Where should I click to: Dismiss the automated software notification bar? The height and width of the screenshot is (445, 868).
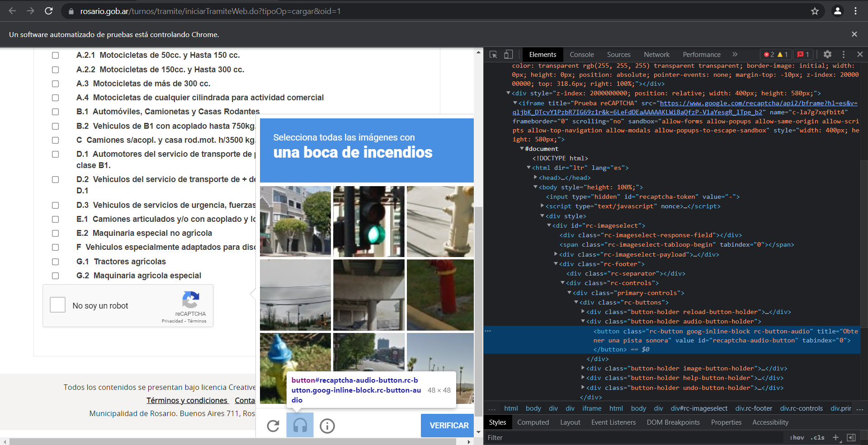[854, 34]
